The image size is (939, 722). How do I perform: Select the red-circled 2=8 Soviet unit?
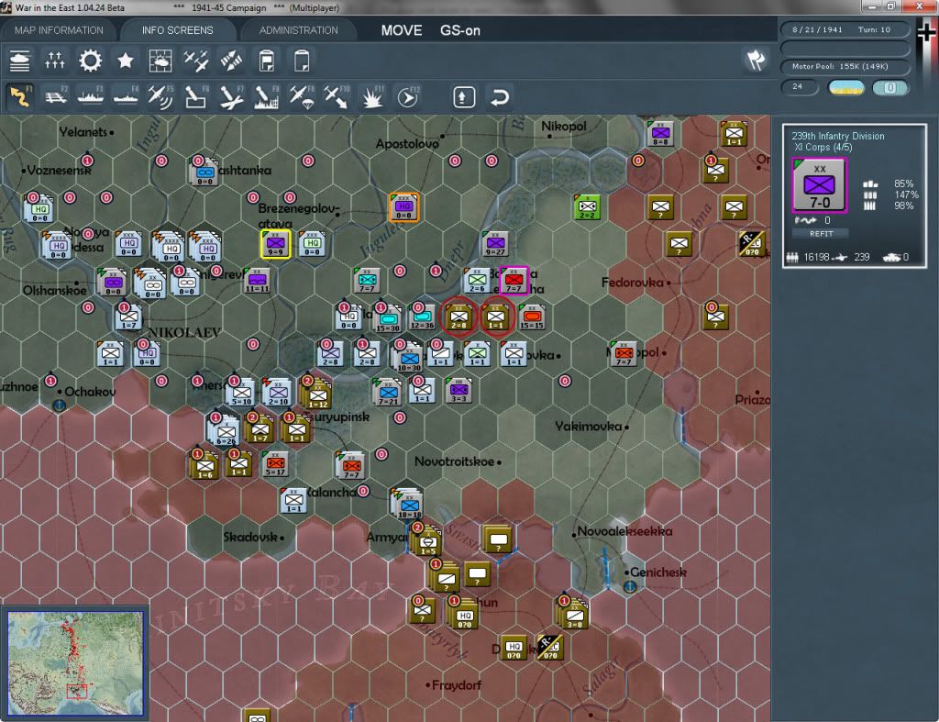458,317
